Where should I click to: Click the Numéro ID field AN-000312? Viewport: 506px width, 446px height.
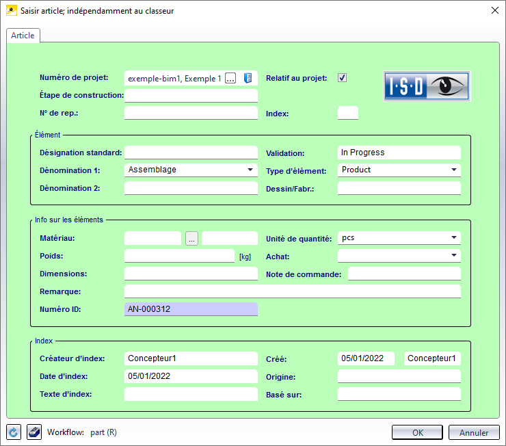(x=191, y=309)
